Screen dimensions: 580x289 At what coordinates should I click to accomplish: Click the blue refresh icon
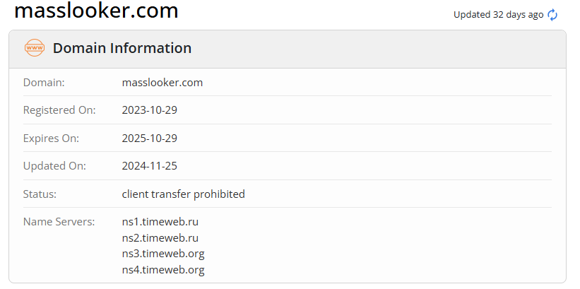coord(552,15)
